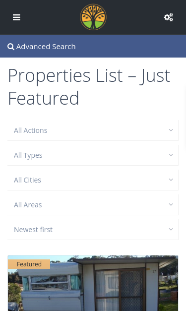
Task: Click the Advanced Search text label
Action: [46, 47]
